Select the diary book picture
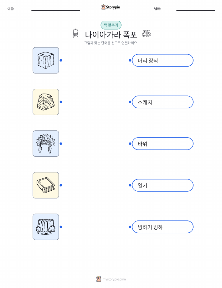222x288 pixels. (x=46, y=185)
